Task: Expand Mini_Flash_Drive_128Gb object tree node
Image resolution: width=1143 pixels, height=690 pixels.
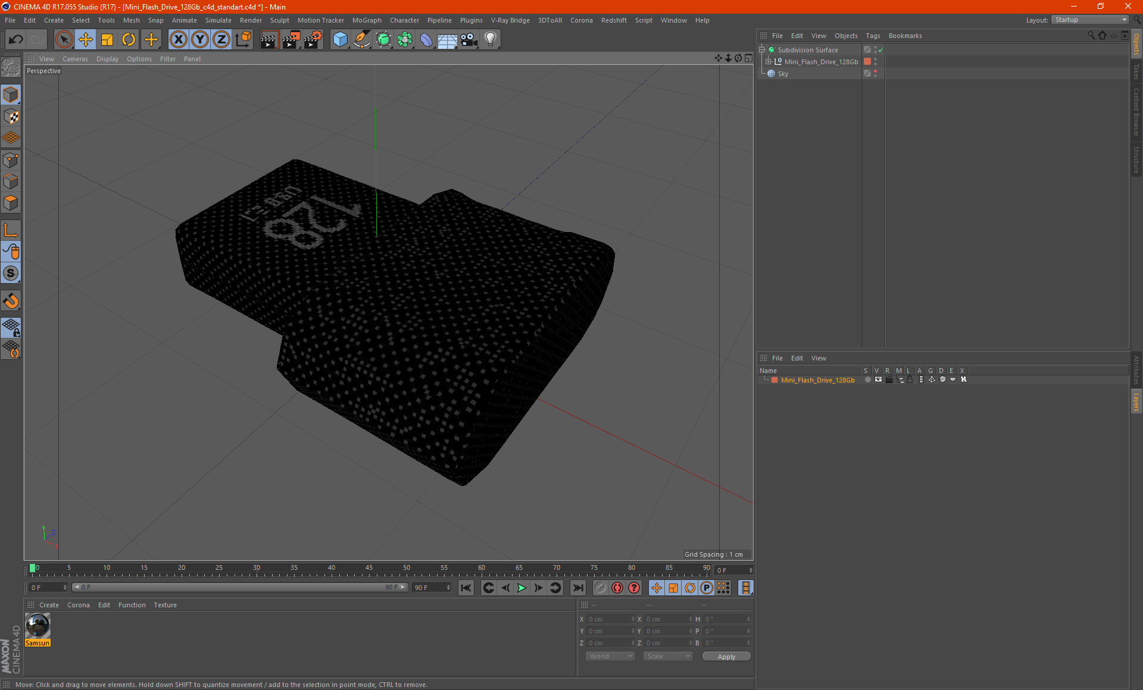Action: point(769,62)
